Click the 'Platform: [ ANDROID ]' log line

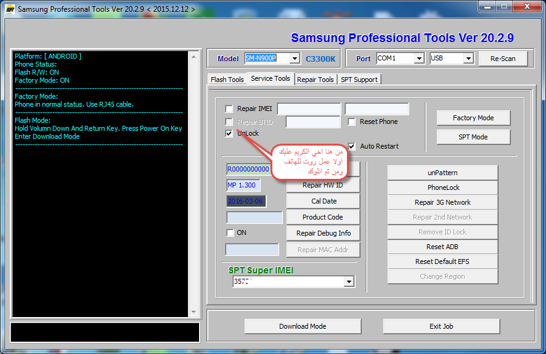point(48,56)
